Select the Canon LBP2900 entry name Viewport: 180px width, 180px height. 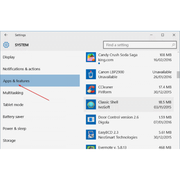pyautogui.click(x=111, y=72)
